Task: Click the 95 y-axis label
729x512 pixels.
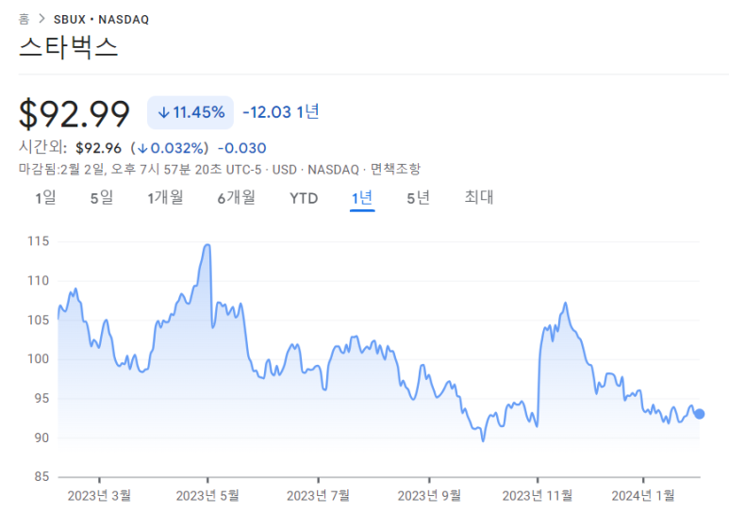Action: pyautogui.click(x=41, y=399)
